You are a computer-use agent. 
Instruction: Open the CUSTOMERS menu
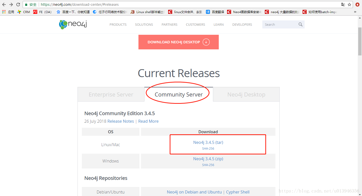(195, 24)
